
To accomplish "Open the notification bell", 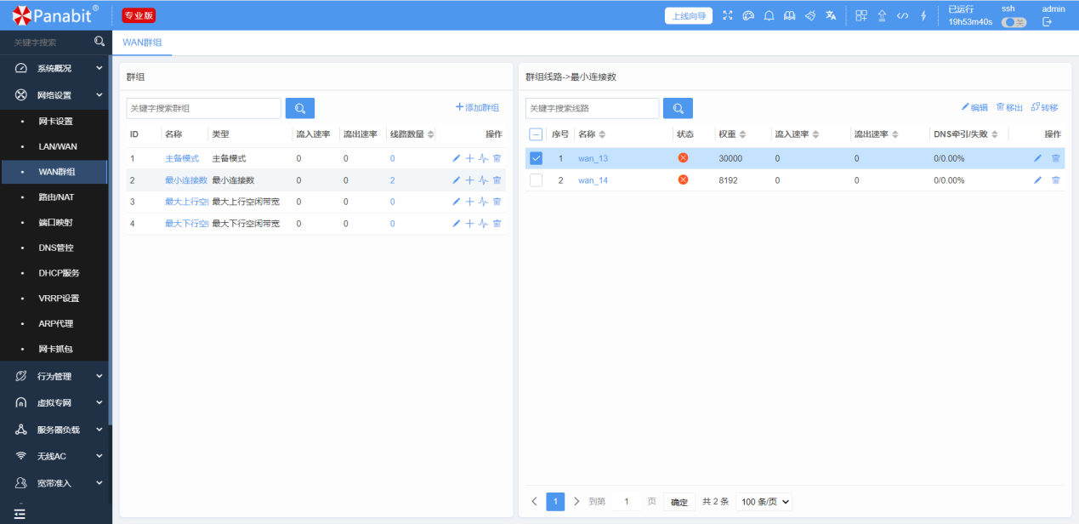I will [769, 15].
